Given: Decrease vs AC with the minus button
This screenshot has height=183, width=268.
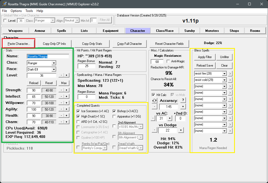Looking at the screenshot, I should pos(153,118).
